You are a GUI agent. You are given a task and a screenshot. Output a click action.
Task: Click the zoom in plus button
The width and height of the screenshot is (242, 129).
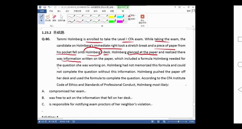(x=186, y=122)
